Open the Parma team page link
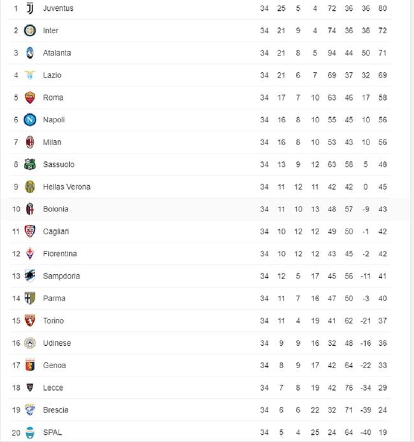The image size is (414, 442). tap(54, 298)
